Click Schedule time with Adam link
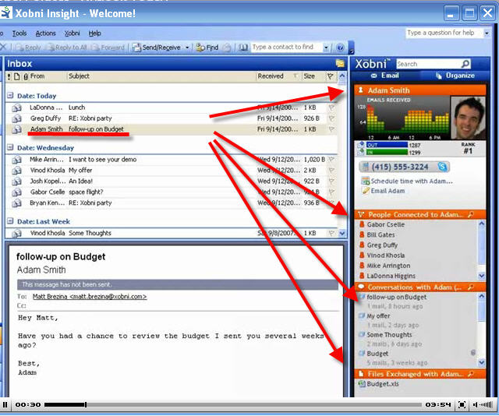Screen dimensions: 499x416 pyautogui.click(x=407, y=181)
